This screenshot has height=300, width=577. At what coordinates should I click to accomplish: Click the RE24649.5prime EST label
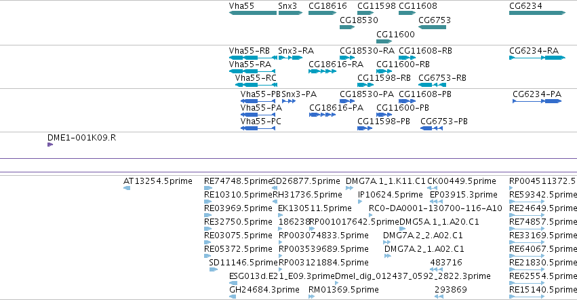point(543,208)
